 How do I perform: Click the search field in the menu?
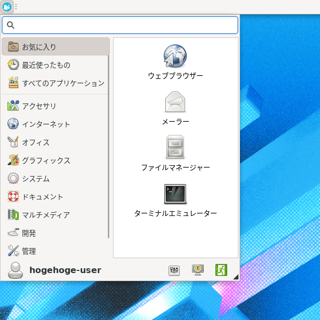(120, 25)
